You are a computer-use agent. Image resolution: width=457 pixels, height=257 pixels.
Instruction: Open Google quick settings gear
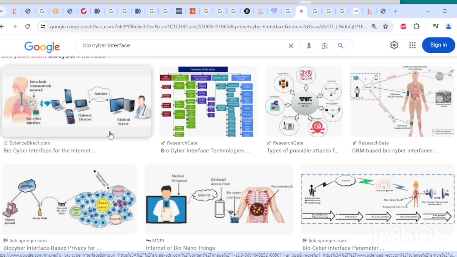coord(394,45)
